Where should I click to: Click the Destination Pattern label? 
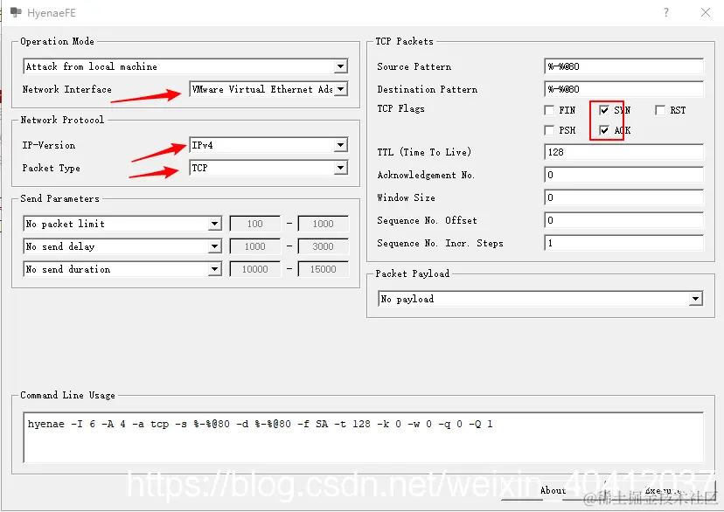[427, 89]
